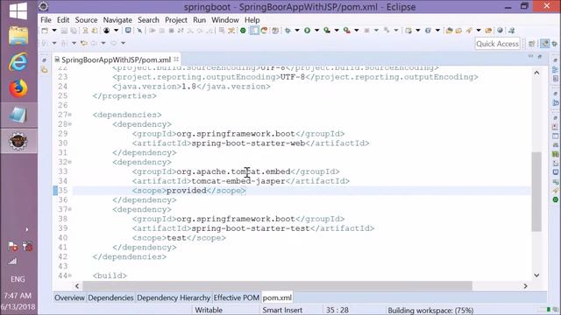561x315 pixels.
Task: Click the Last Edit Location icon
Action: (84, 43)
